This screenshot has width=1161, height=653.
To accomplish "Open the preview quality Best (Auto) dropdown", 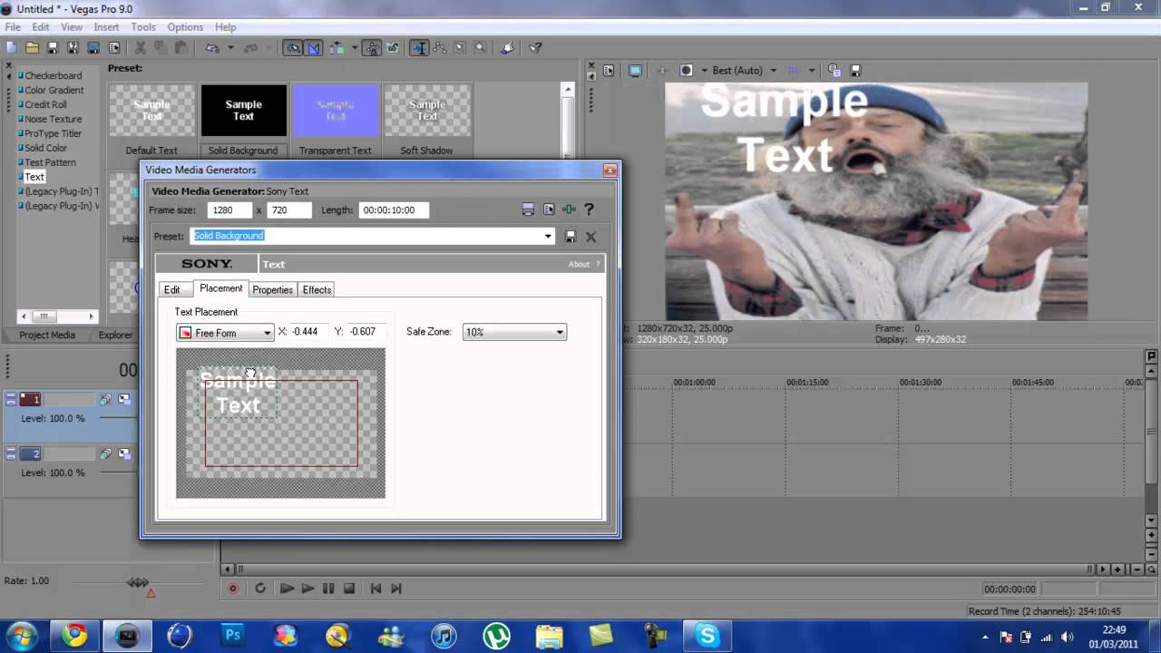I will coord(744,70).
